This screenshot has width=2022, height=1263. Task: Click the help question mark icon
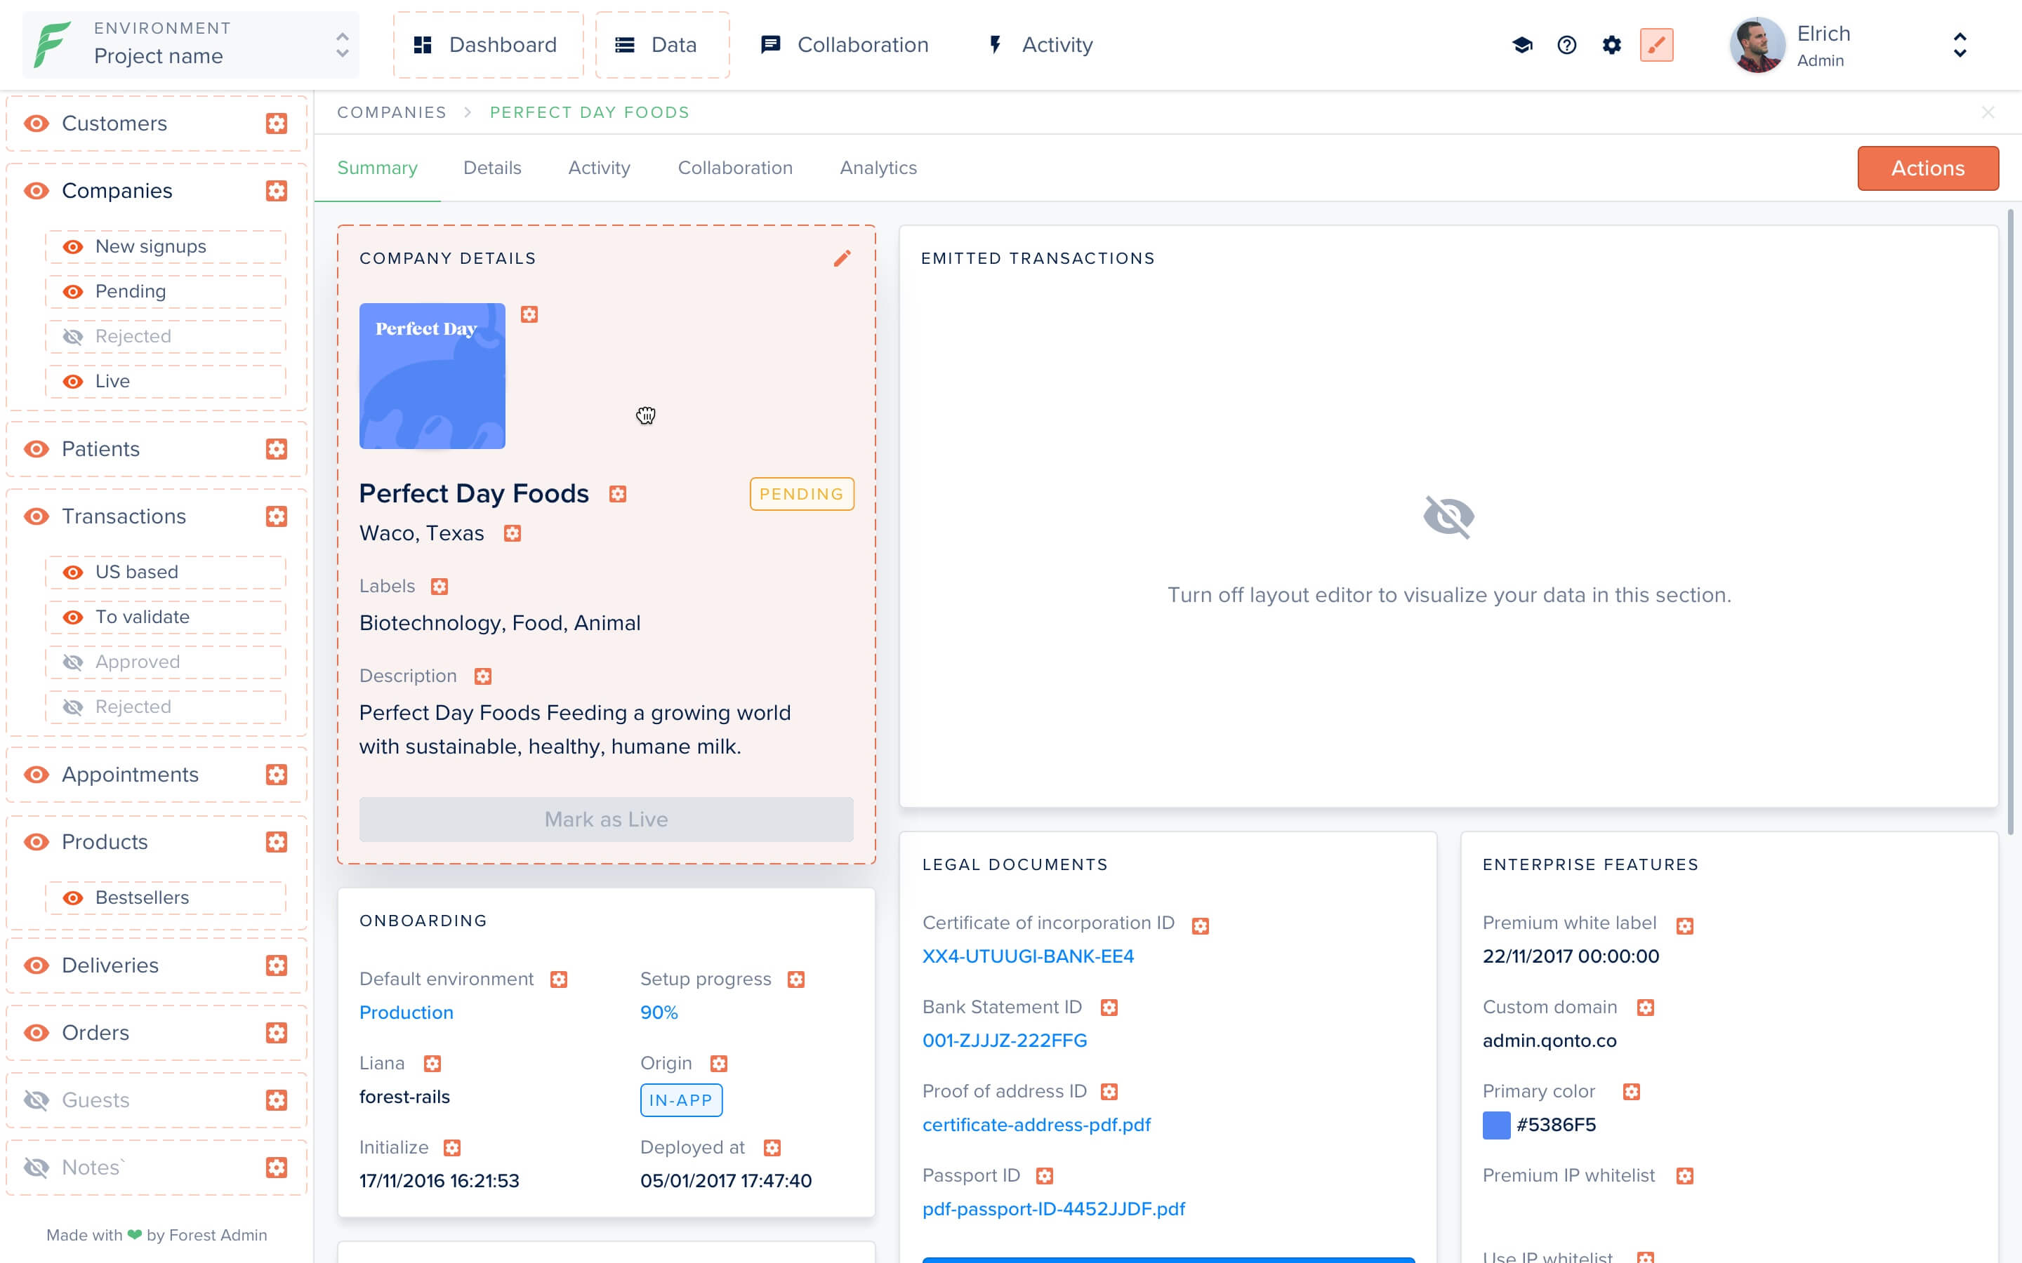pos(1566,45)
